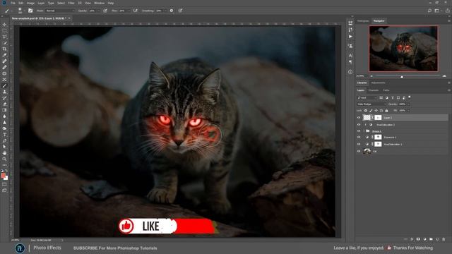Select the Layer 1 layer row
452x254 pixels.
pos(402,118)
